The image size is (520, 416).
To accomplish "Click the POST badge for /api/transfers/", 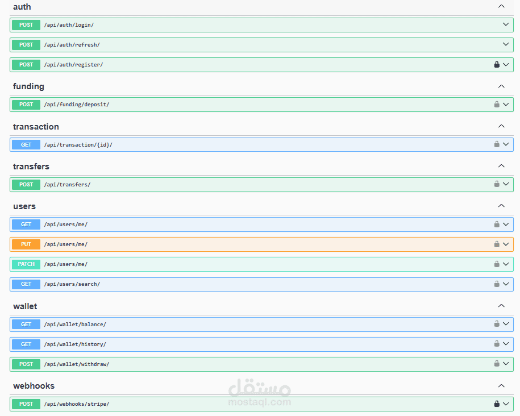I will pos(26,185).
